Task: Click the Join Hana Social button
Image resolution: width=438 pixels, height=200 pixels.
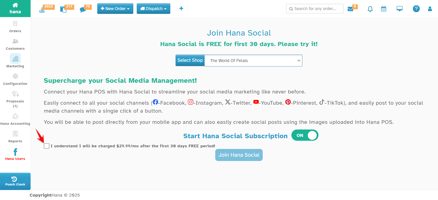Action: (239, 155)
